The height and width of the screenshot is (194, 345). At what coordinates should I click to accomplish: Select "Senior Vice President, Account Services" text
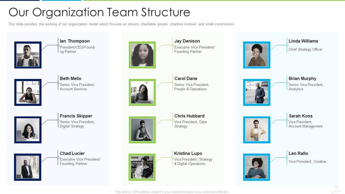pyautogui.click(x=77, y=87)
